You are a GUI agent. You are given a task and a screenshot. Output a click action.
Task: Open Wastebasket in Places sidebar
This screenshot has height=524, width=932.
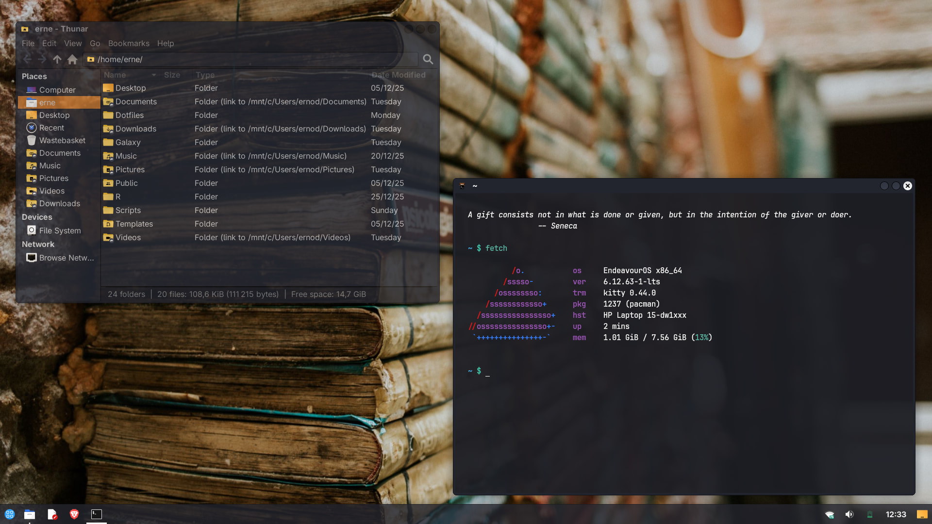coord(62,140)
